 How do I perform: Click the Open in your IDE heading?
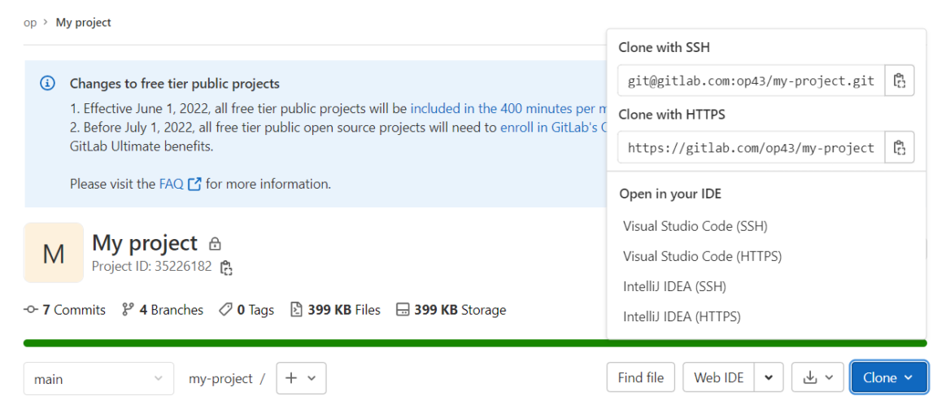click(670, 194)
